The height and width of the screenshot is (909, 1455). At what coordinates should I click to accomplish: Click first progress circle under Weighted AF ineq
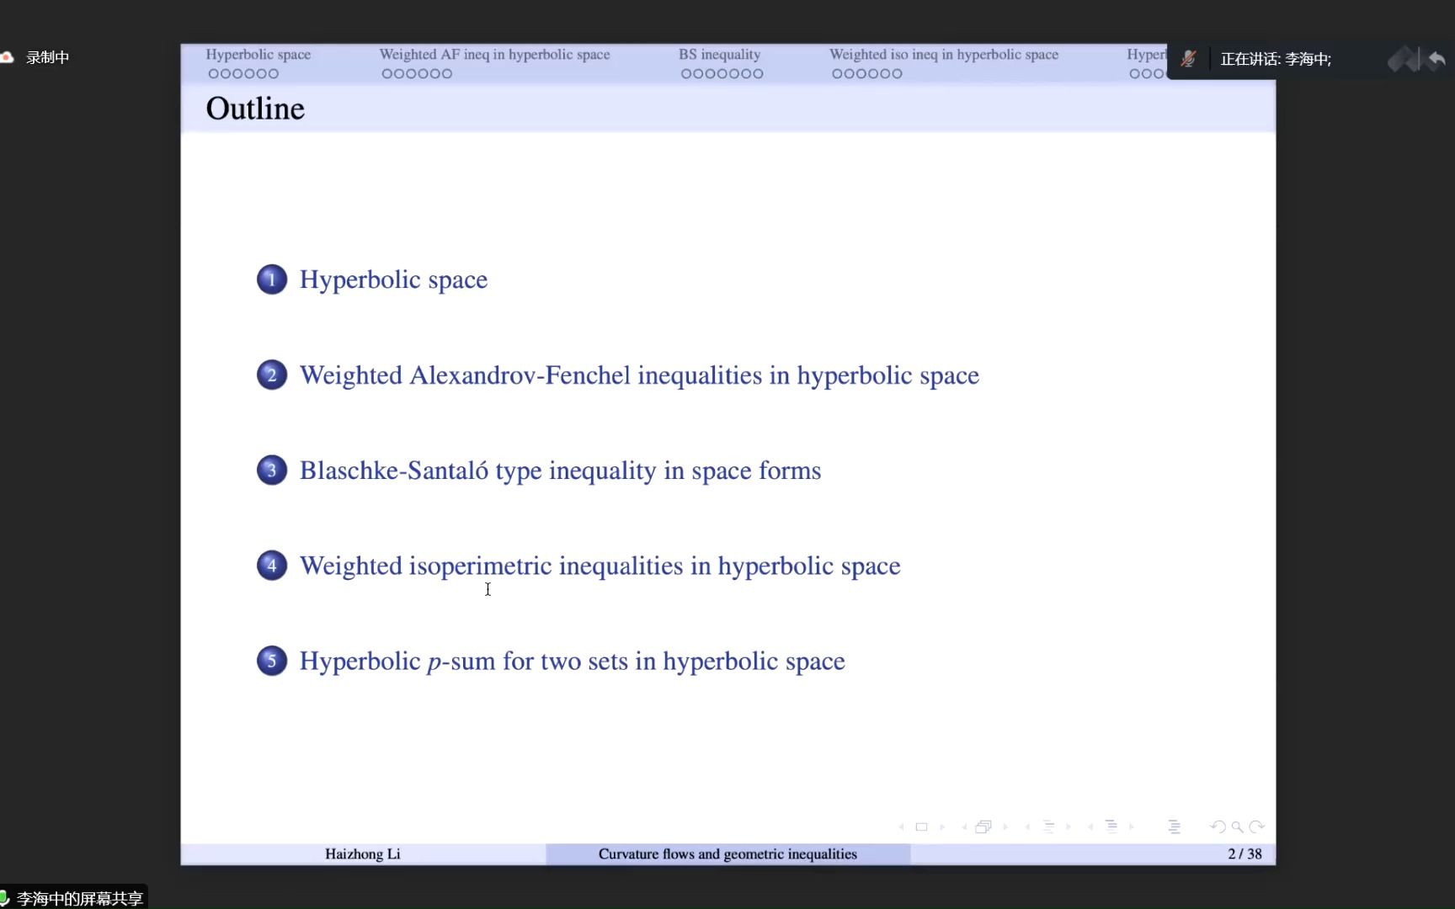tap(387, 74)
